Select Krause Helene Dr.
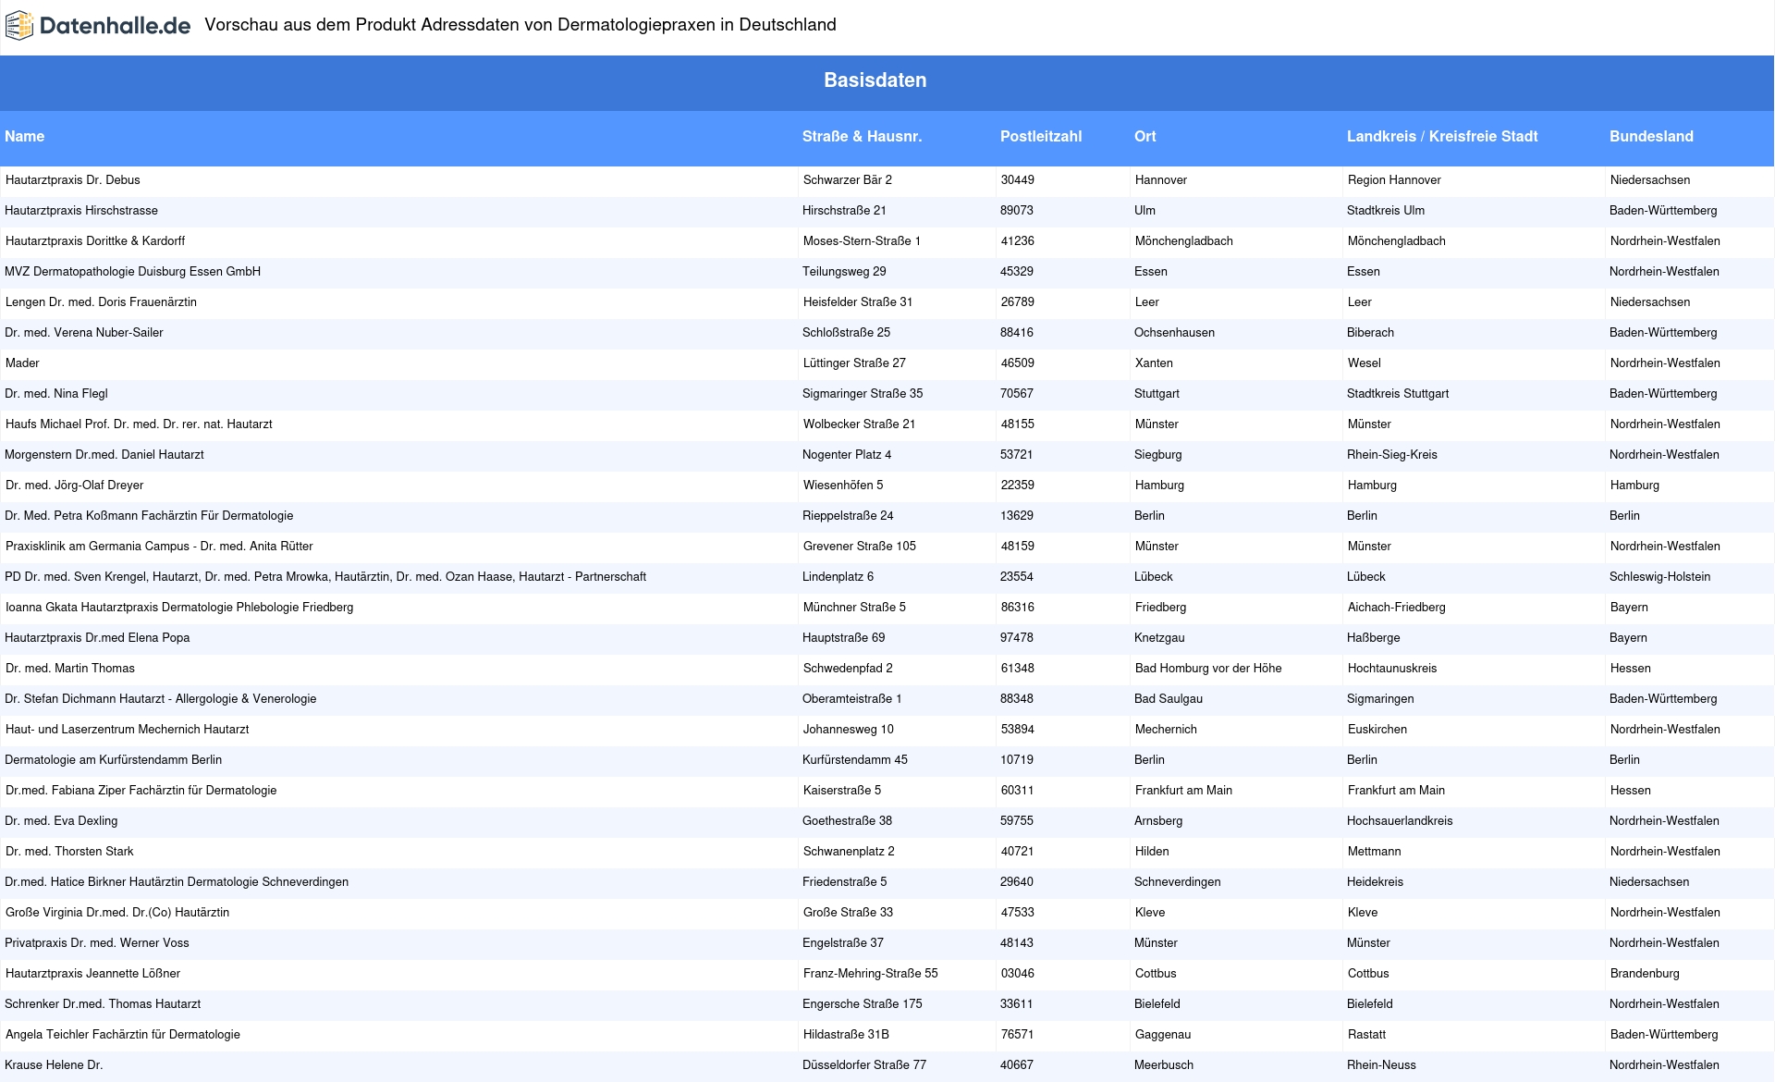1775x1082 pixels. click(54, 1065)
